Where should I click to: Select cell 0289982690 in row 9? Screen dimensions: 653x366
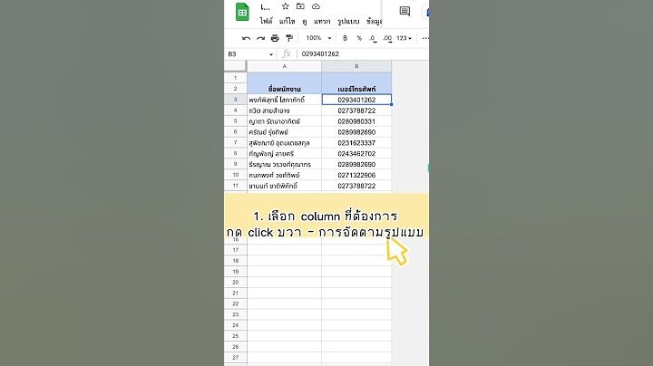(356, 164)
